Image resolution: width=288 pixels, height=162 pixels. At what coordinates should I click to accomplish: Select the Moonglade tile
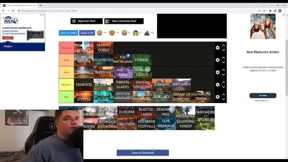[x=103, y=97]
